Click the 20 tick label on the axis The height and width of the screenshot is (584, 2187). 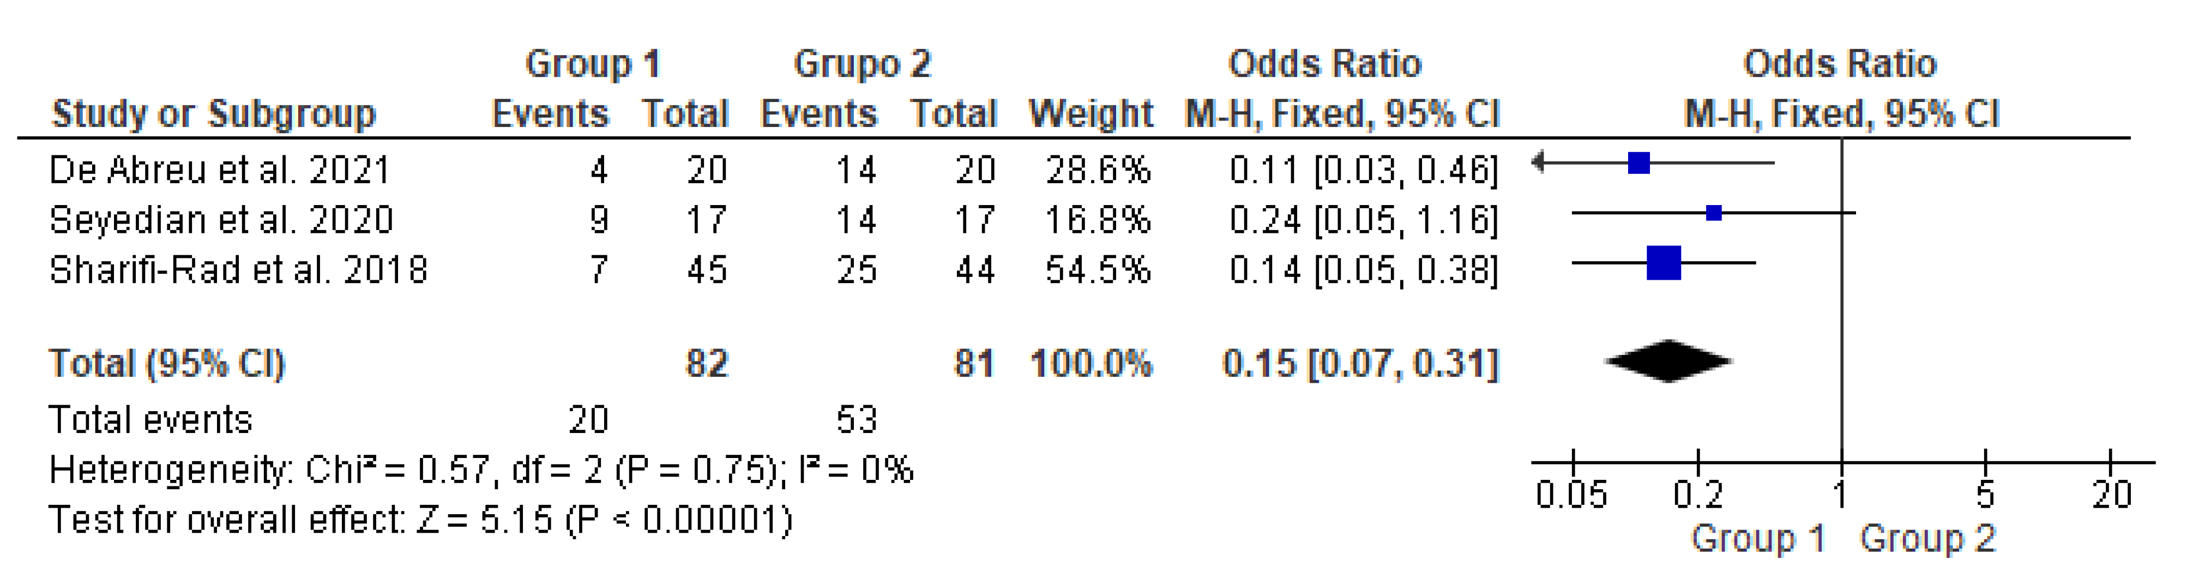coord(2111,494)
